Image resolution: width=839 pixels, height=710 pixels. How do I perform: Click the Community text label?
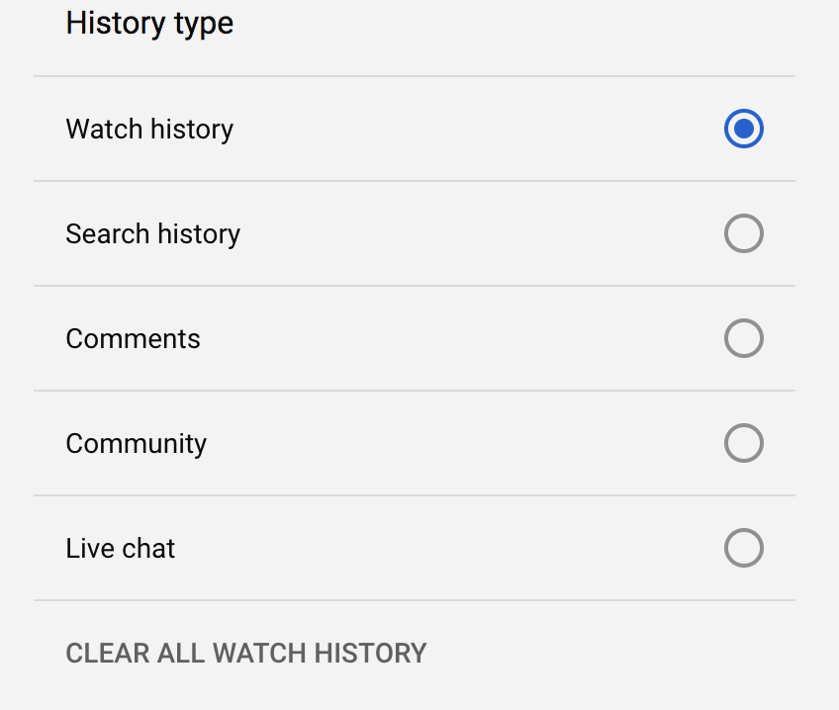point(136,443)
